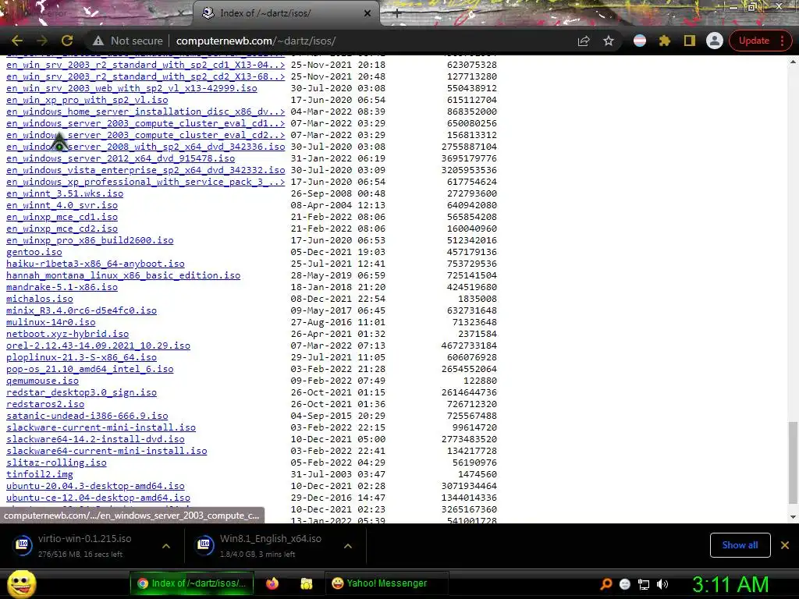Open en_winxp_mce_cd1.iso link
Viewport: 799px width, 599px height.
point(62,217)
